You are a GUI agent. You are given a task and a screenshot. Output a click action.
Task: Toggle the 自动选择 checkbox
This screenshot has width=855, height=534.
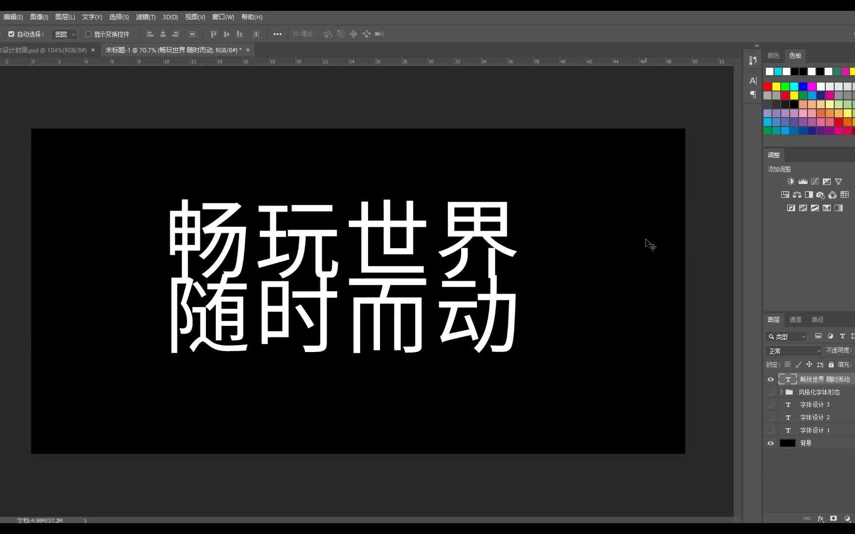11,34
